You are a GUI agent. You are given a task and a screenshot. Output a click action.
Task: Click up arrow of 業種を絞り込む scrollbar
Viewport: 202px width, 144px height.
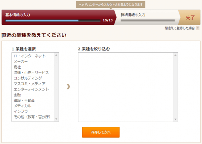175,55
